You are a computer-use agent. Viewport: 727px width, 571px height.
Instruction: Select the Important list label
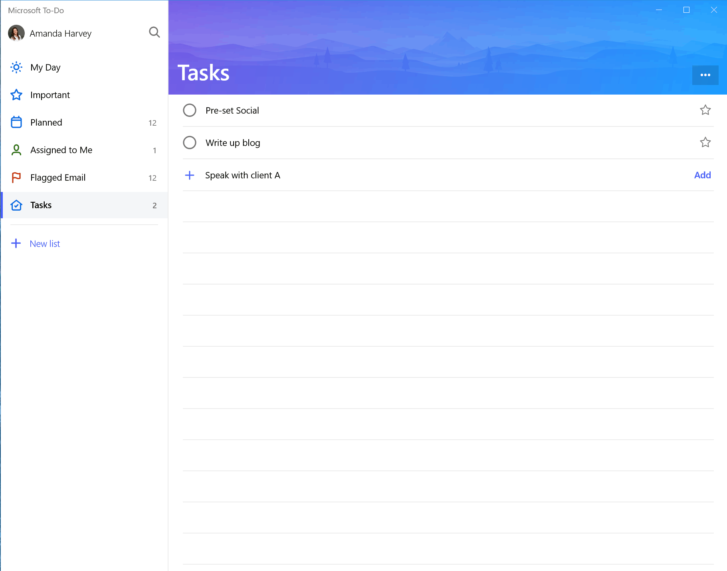(50, 95)
